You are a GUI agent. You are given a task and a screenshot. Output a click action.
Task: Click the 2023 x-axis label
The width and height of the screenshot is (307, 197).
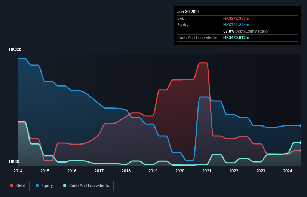tap(261, 171)
